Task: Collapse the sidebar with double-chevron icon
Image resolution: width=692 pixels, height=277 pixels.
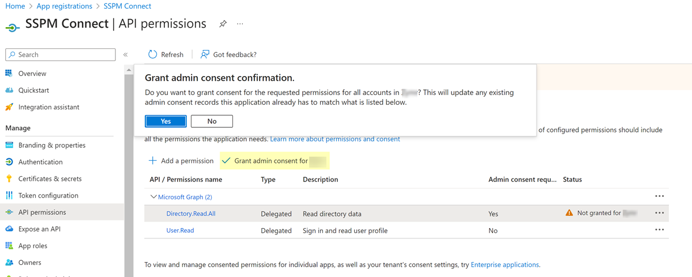Action: (125, 55)
